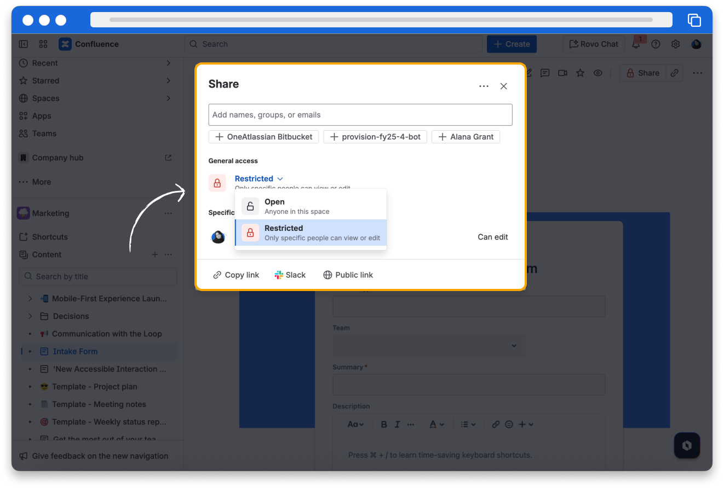Expand the Spaces sidebar section

168,98
